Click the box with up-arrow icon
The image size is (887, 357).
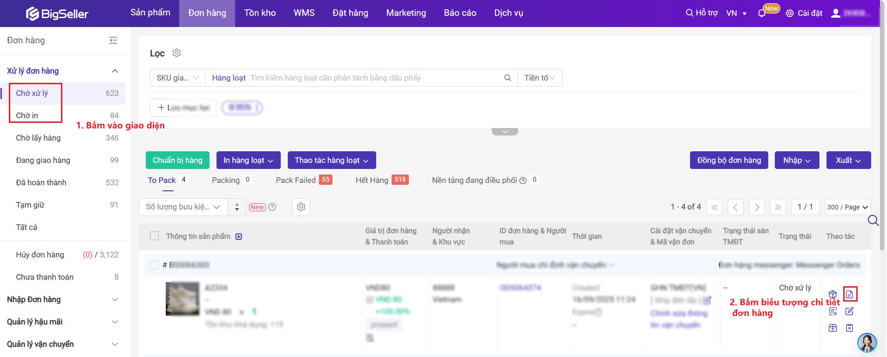(x=833, y=328)
